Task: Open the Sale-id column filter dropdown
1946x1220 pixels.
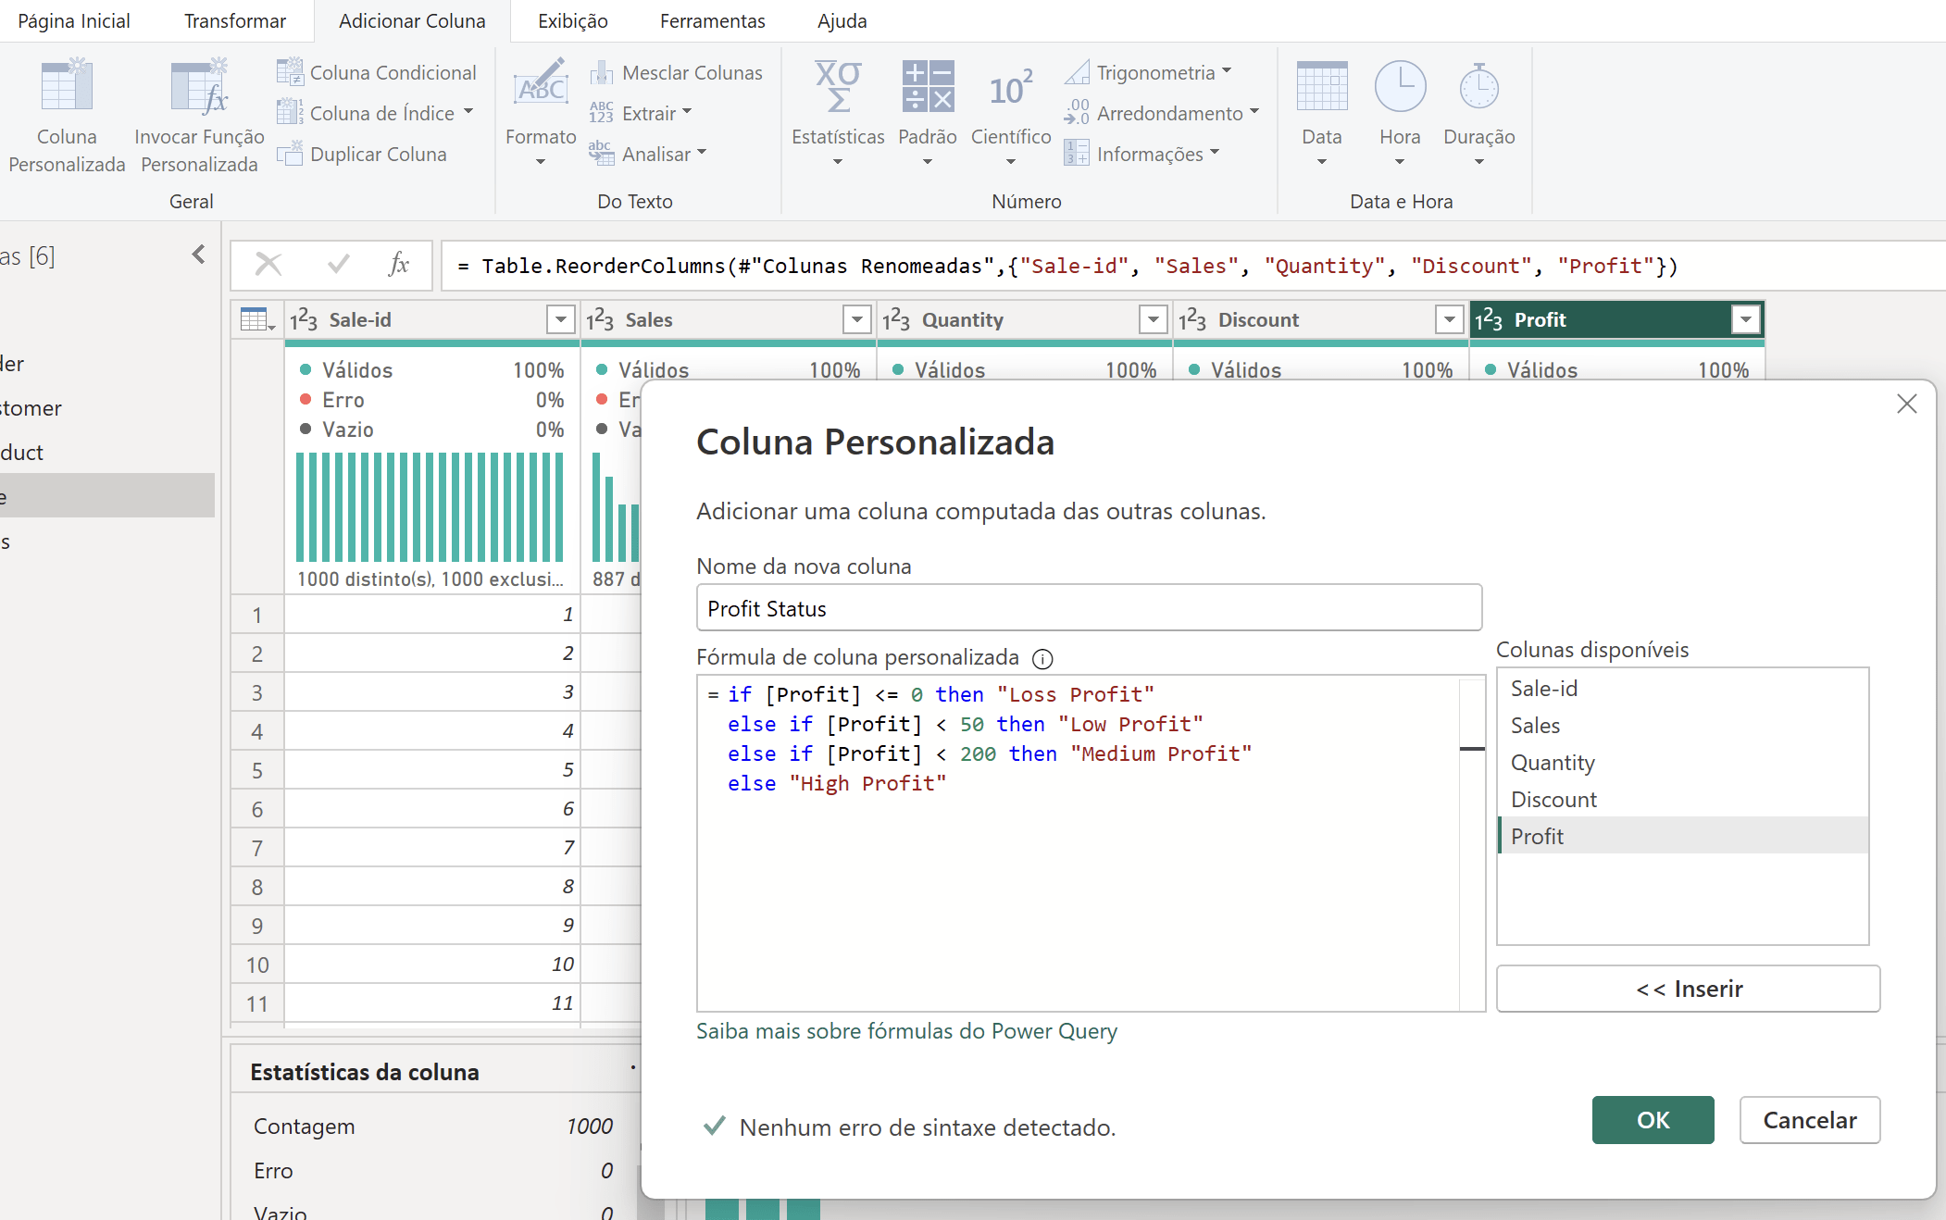Action: [x=560, y=320]
